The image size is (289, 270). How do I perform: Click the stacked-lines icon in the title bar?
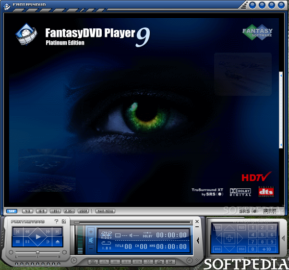(x=244, y=6)
